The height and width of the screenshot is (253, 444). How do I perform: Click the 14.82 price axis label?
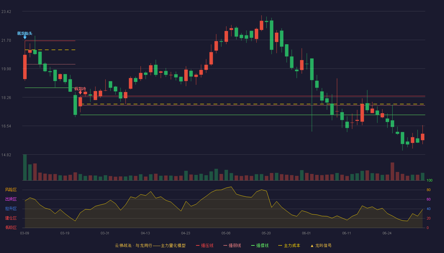(x=6, y=155)
